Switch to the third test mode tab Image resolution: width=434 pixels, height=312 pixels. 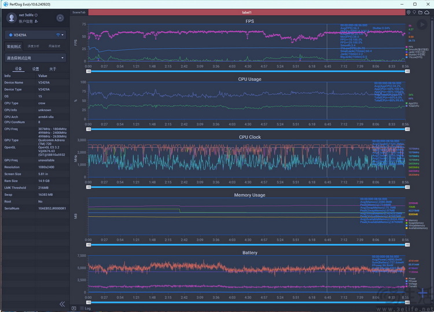point(54,46)
